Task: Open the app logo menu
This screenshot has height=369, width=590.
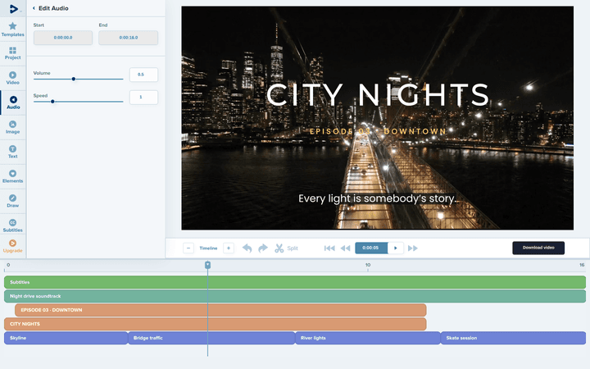Action: click(x=14, y=9)
